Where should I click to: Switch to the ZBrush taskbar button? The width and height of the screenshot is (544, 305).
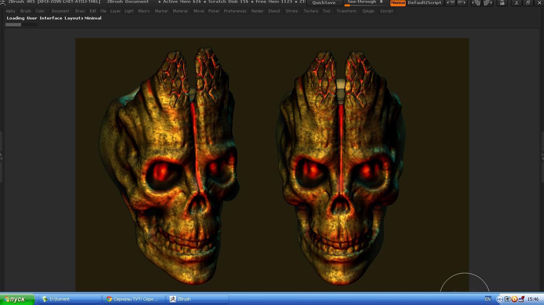(197, 299)
